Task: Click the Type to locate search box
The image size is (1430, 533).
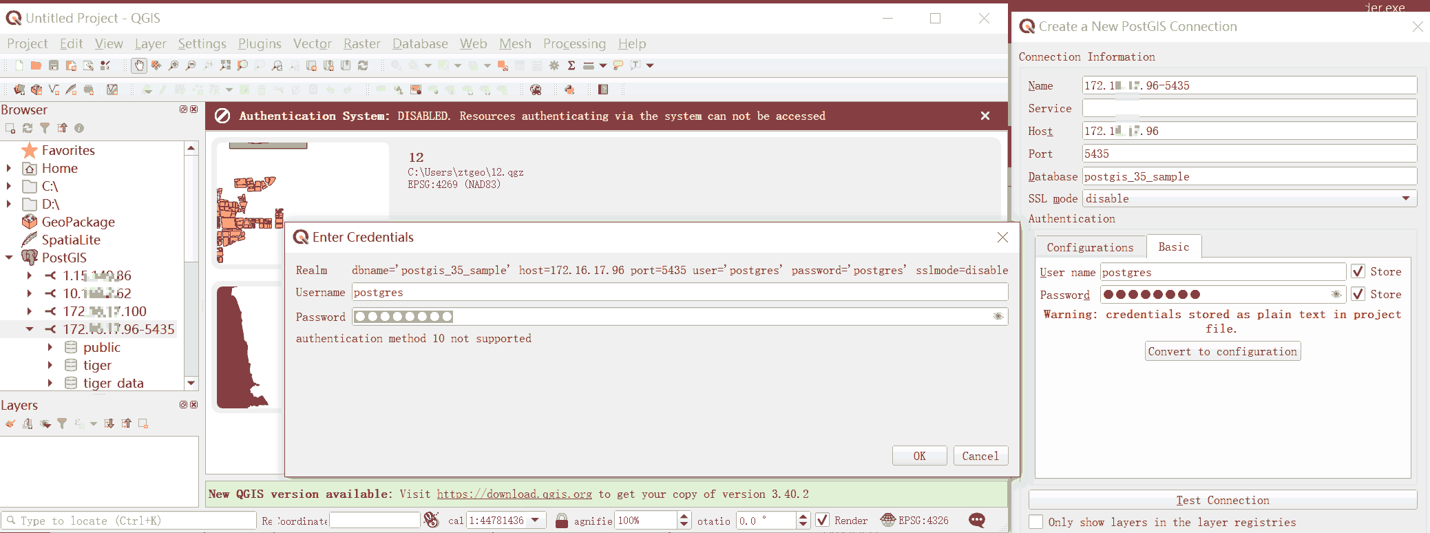Action: pyautogui.click(x=128, y=521)
